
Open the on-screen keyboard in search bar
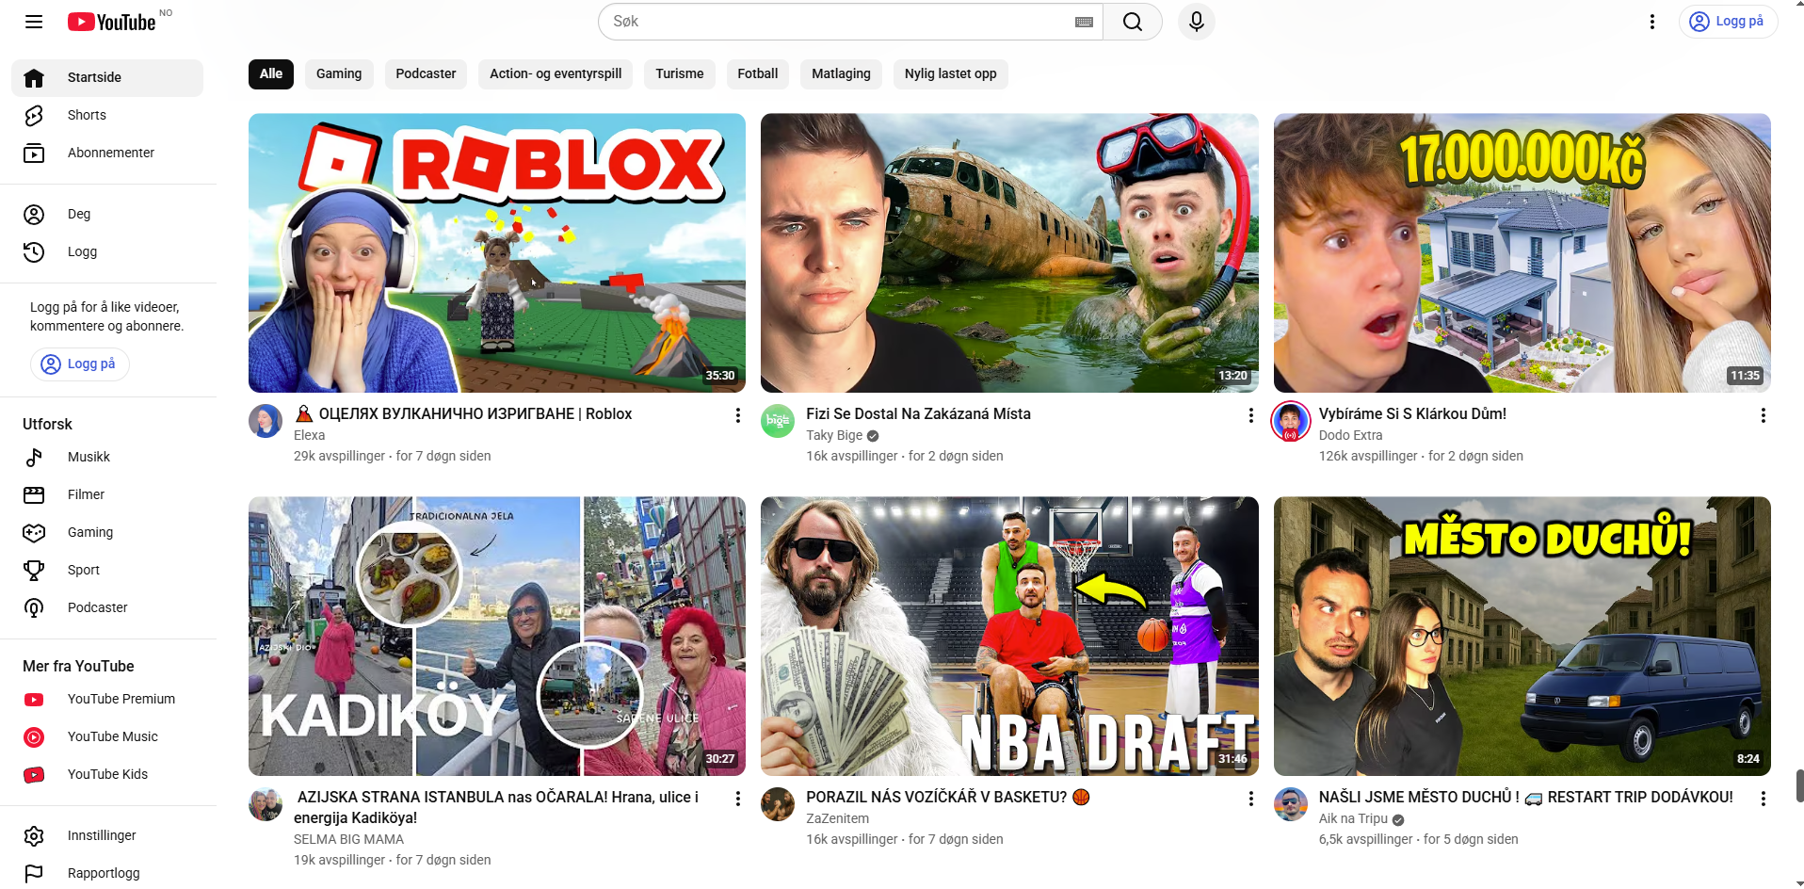(1084, 22)
